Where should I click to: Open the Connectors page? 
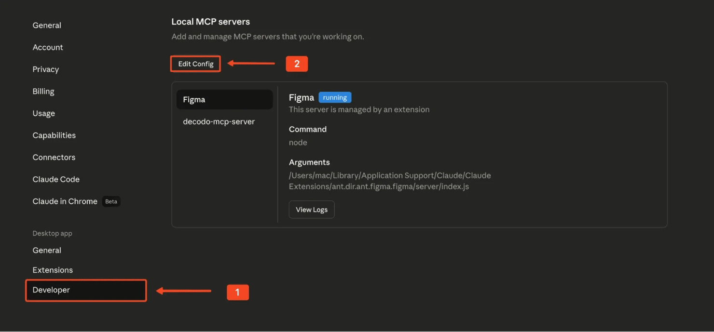[54, 158]
